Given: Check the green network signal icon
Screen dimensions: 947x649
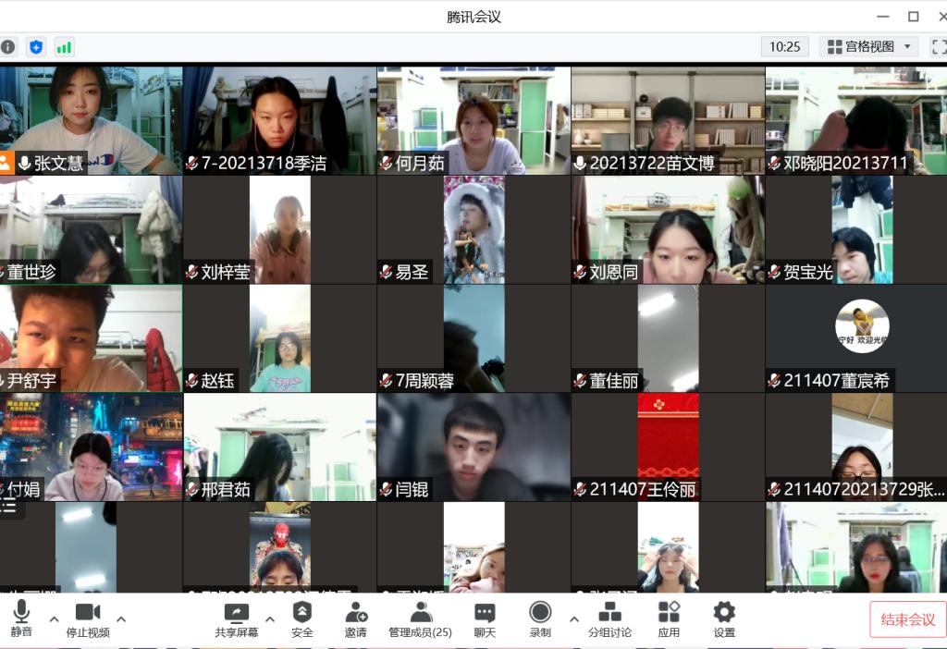Looking at the screenshot, I should tap(64, 46).
